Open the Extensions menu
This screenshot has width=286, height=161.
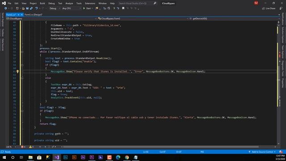click(x=90, y=3)
